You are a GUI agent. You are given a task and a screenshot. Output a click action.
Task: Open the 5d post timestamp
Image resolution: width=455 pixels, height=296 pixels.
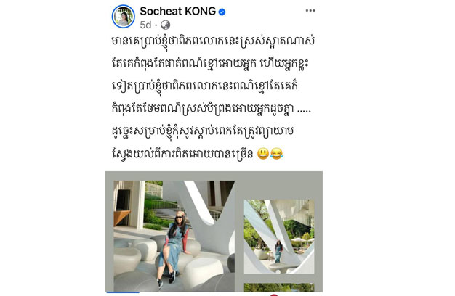(x=145, y=25)
